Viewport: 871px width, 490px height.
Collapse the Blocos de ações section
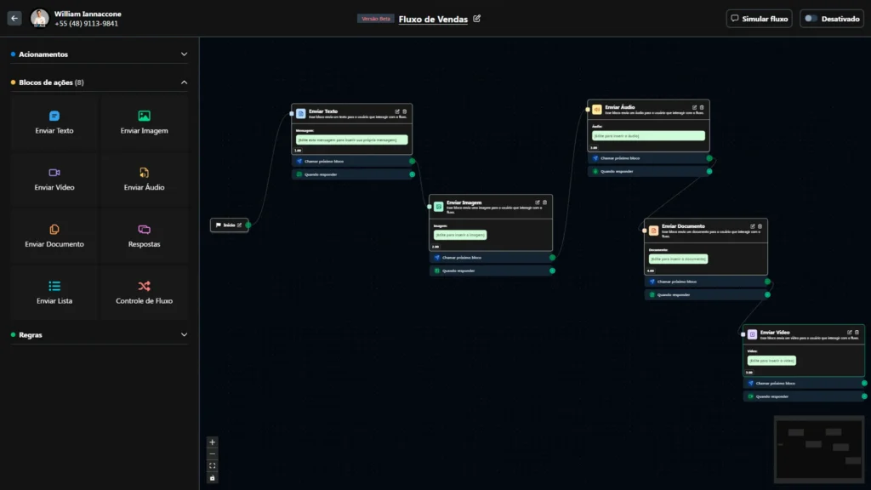[x=184, y=83]
